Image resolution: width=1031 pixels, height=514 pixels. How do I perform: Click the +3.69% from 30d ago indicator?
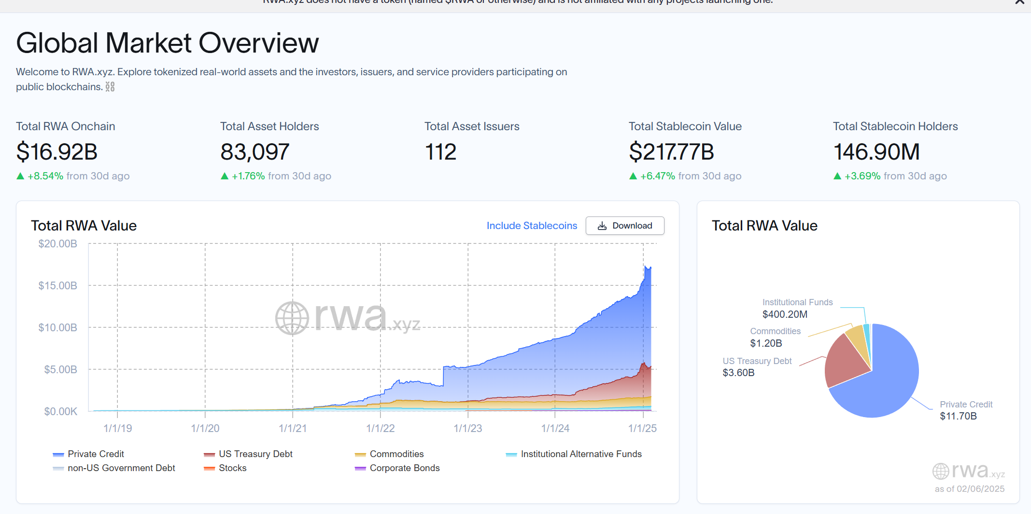pos(890,176)
